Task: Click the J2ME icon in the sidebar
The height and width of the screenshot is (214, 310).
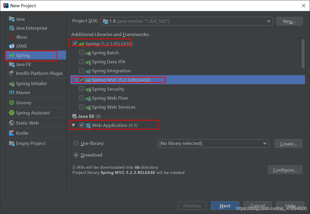Action: point(12,46)
